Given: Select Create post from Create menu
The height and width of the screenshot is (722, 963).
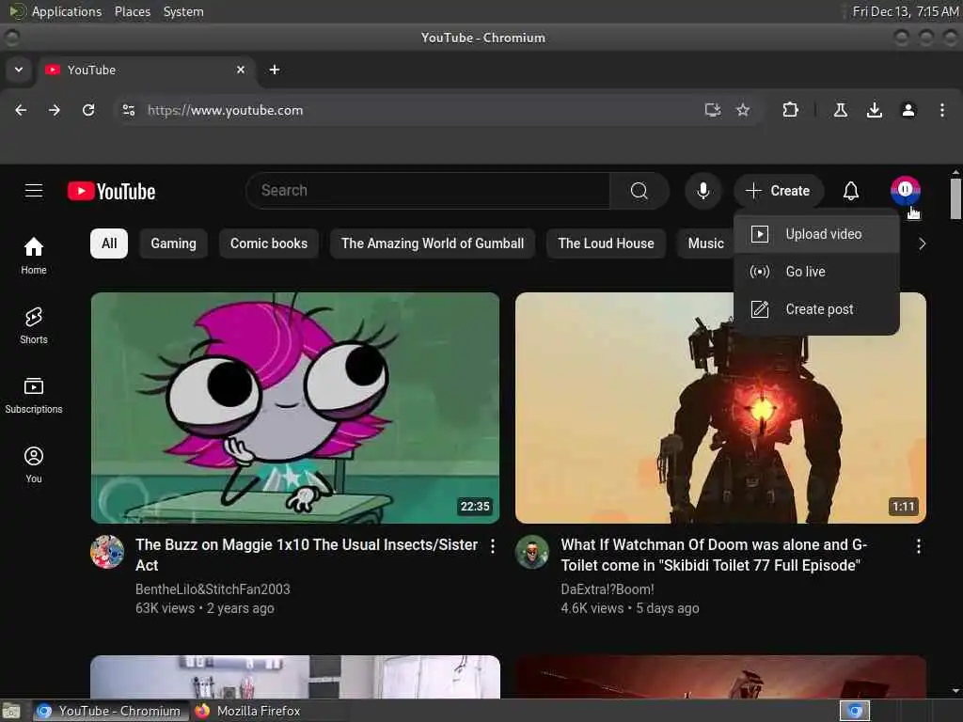Looking at the screenshot, I should 816,309.
